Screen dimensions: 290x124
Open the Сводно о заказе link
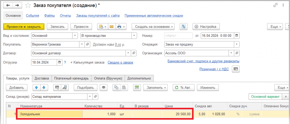coord(120,63)
